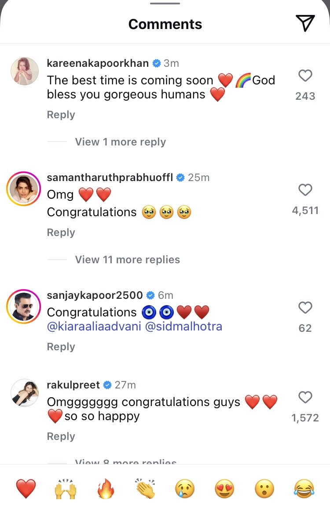Send the red heart quick reaction
This screenshot has width=330, height=508.
26,489
